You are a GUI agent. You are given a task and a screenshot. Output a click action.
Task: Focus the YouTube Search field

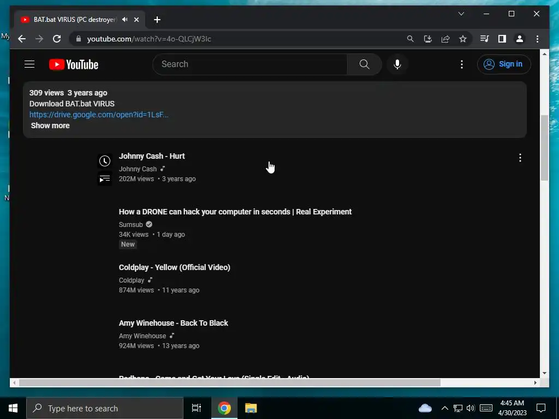[250, 64]
